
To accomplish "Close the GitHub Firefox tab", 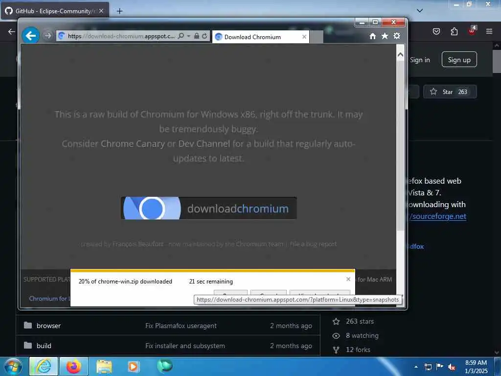I will [x=101, y=11].
